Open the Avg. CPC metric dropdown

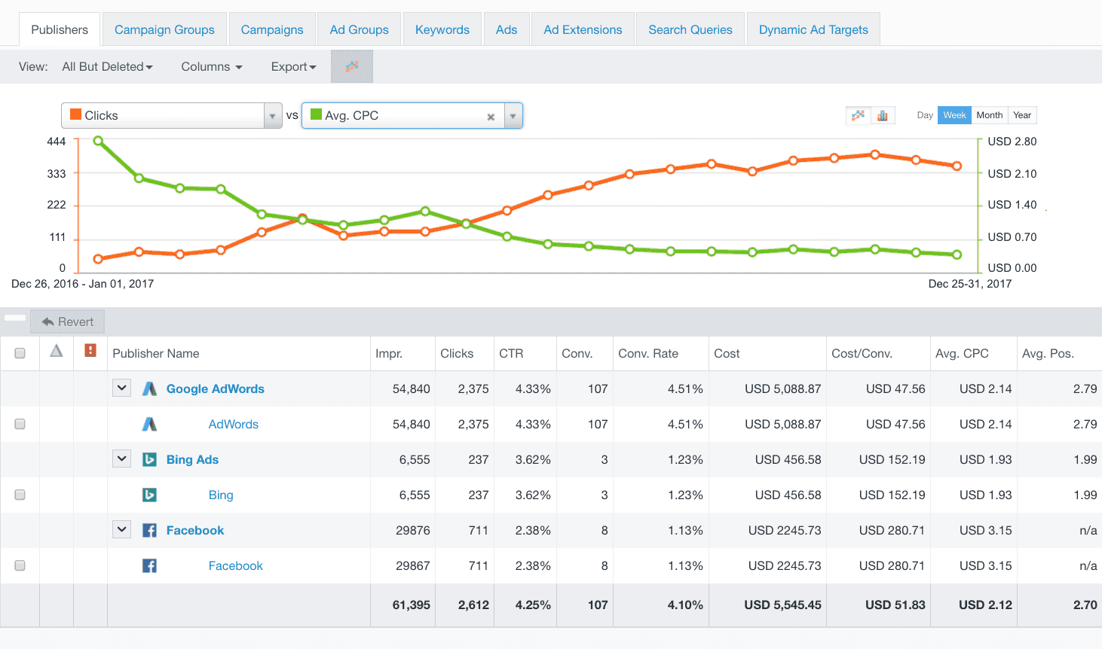pyautogui.click(x=513, y=115)
